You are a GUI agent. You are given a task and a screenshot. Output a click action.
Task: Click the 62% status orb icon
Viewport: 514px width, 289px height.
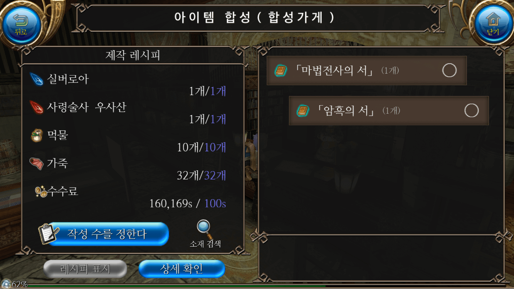pyautogui.click(x=6, y=284)
